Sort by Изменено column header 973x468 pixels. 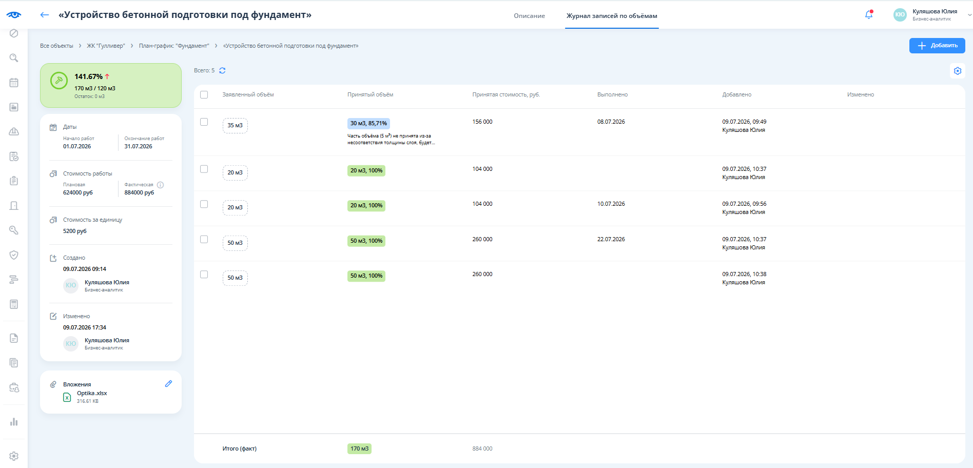[x=861, y=94]
